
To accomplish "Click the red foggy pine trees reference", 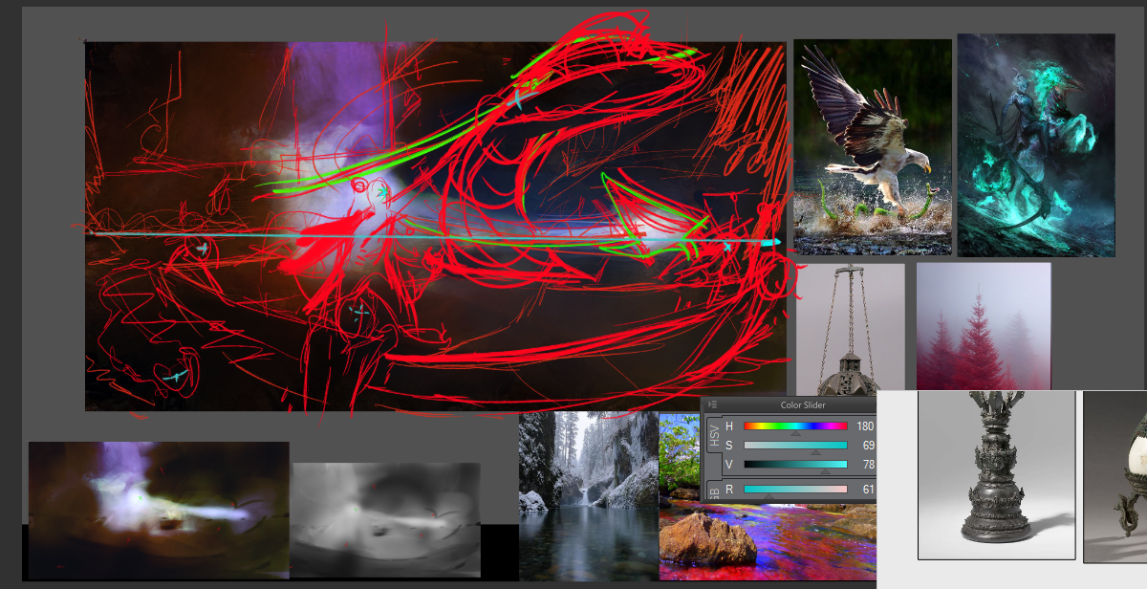I will [x=984, y=325].
